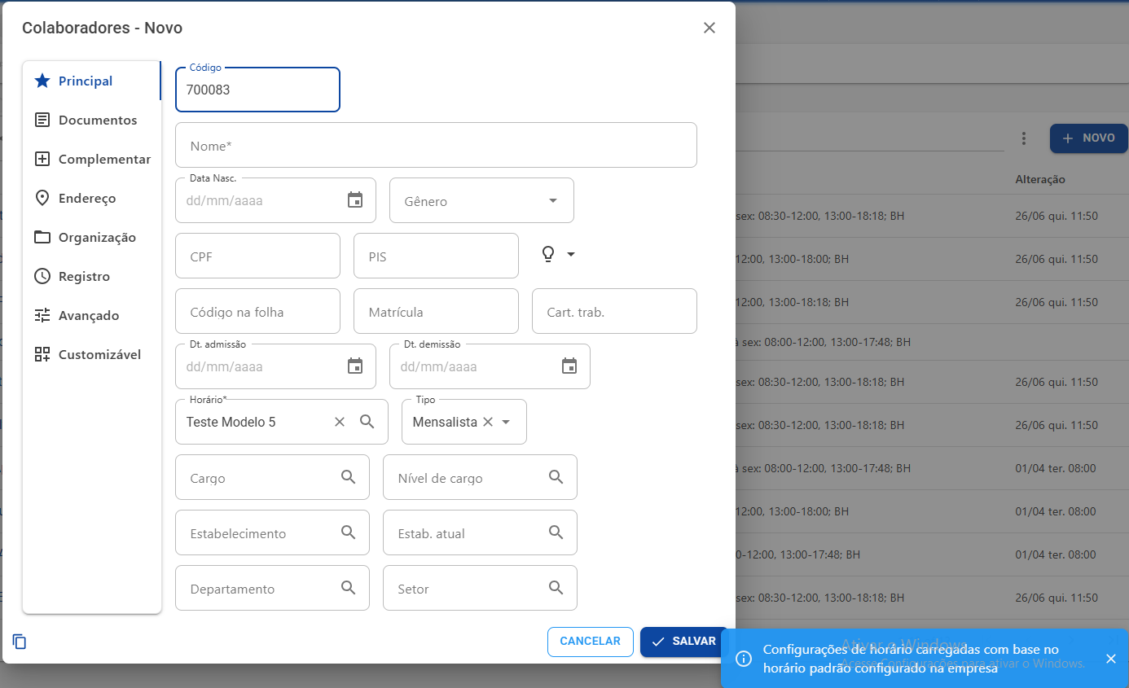1129x688 pixels.
Task: Click the Horário search magnifier icon
Action: (367, 422)
